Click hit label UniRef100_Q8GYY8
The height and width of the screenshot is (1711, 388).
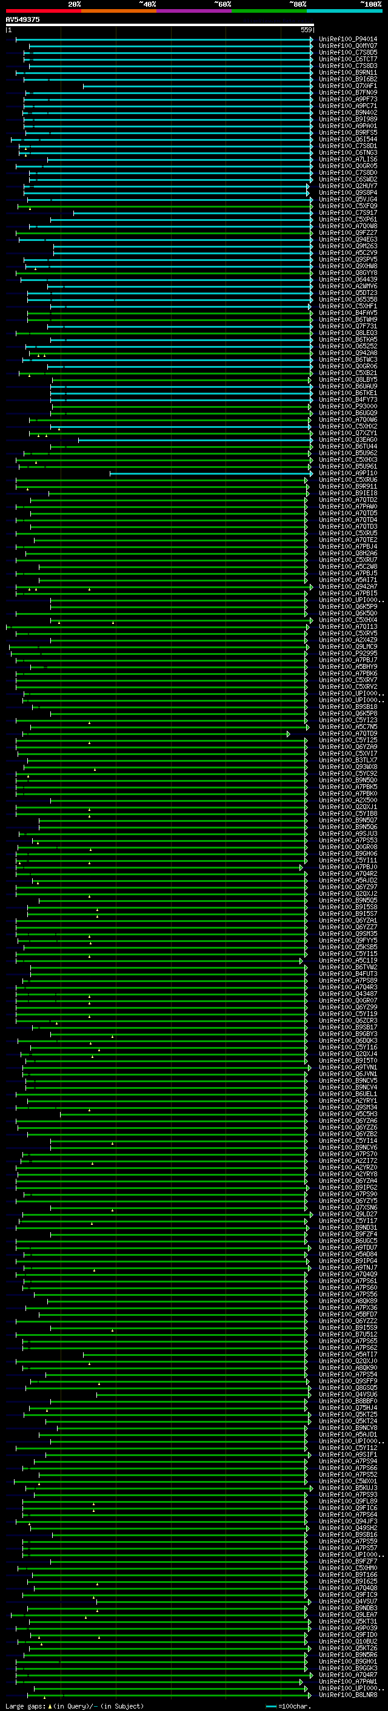click(348, 273)
